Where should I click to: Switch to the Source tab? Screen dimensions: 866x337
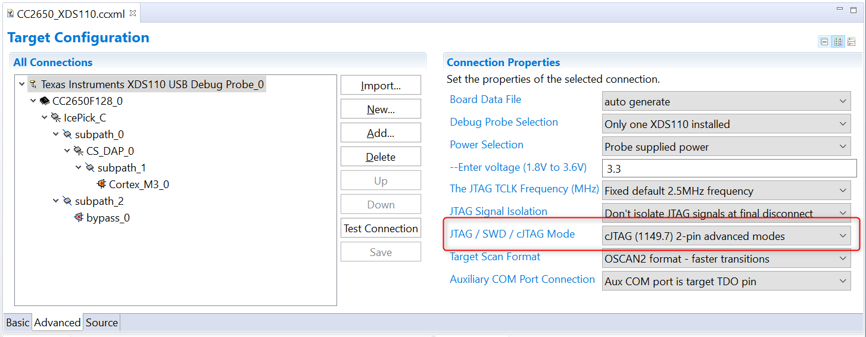pyautogui.click(x=102, y=323)
